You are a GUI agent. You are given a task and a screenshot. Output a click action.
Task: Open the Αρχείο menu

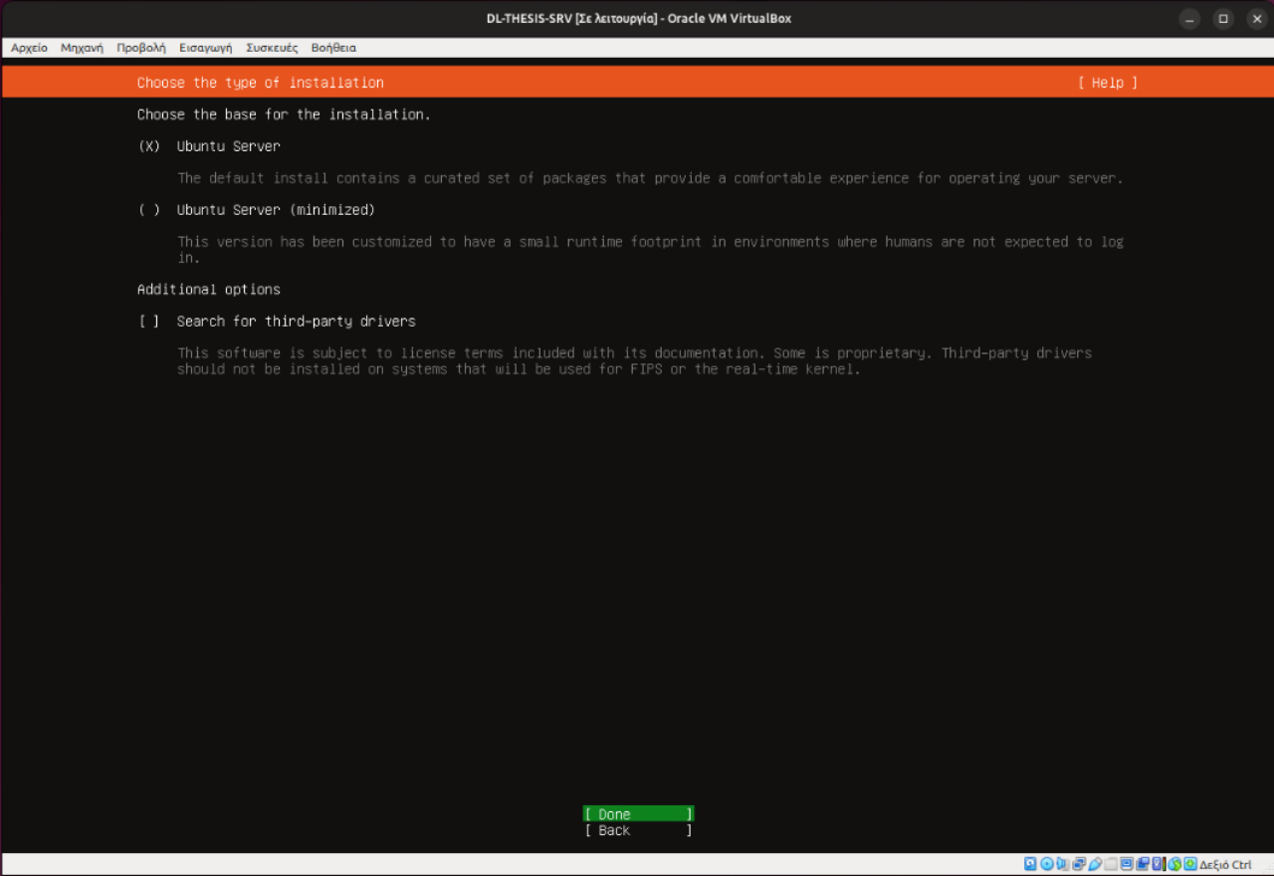click(29, 48)
